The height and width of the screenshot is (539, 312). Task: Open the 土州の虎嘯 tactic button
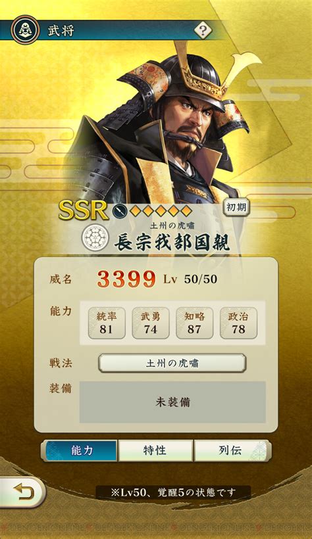[x=172, y=363]
